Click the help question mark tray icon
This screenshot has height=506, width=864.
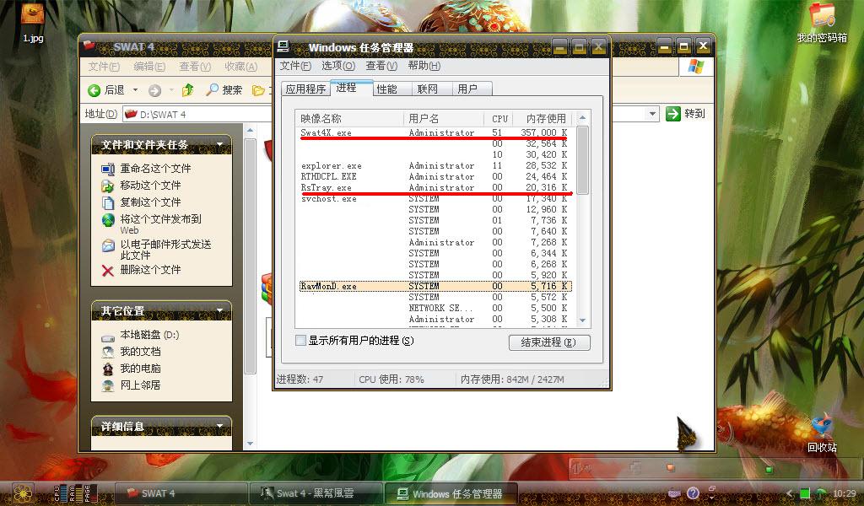[x=693, y=493]
